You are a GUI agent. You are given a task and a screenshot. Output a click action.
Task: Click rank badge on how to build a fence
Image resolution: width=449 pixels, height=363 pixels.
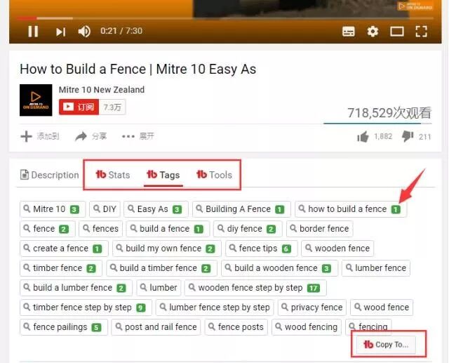396,209
